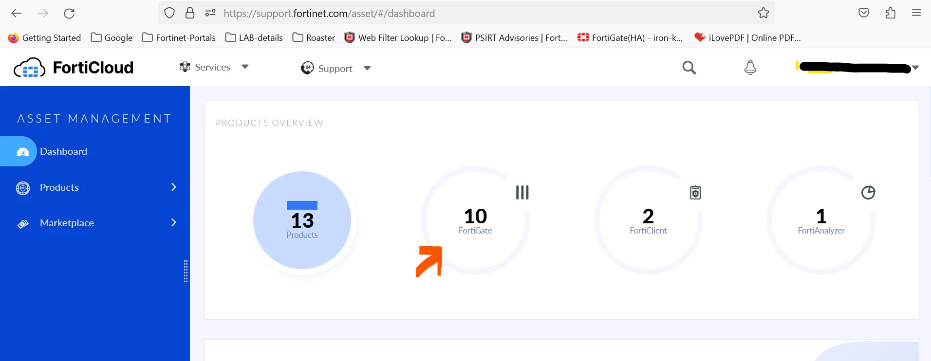Click the Marketplace tag icon
Screen dimensions: 931x361
click(23, 224)
